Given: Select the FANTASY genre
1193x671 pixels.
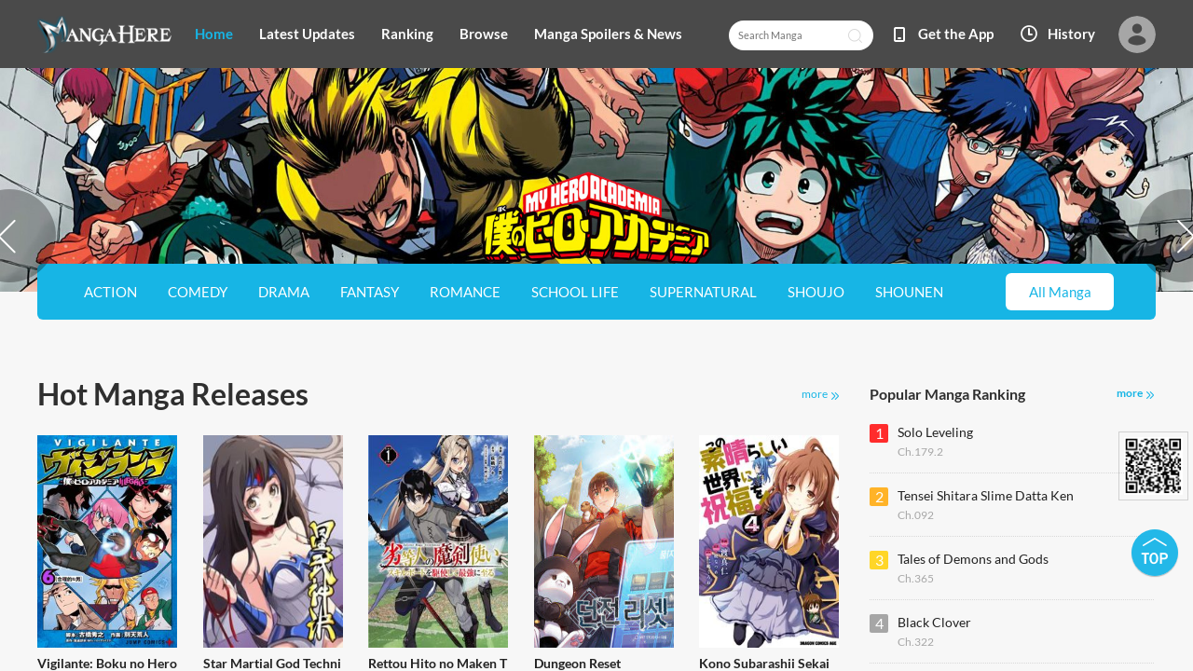Looking at the screenshot, I should click(369, 292).
